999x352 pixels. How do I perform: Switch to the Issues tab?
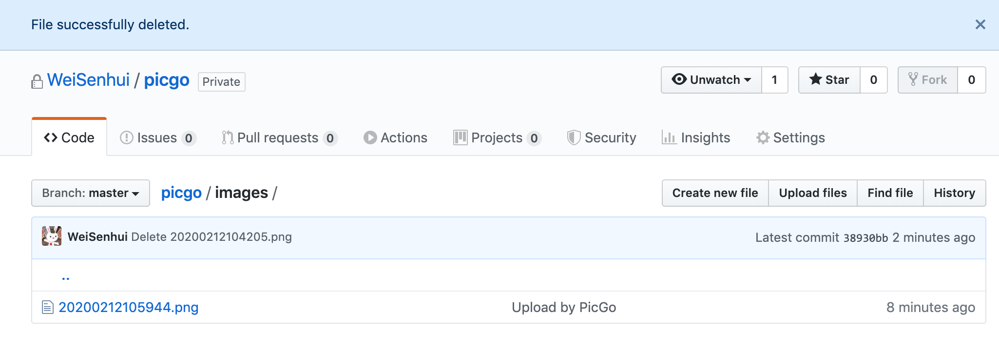[x=157, y=138]
